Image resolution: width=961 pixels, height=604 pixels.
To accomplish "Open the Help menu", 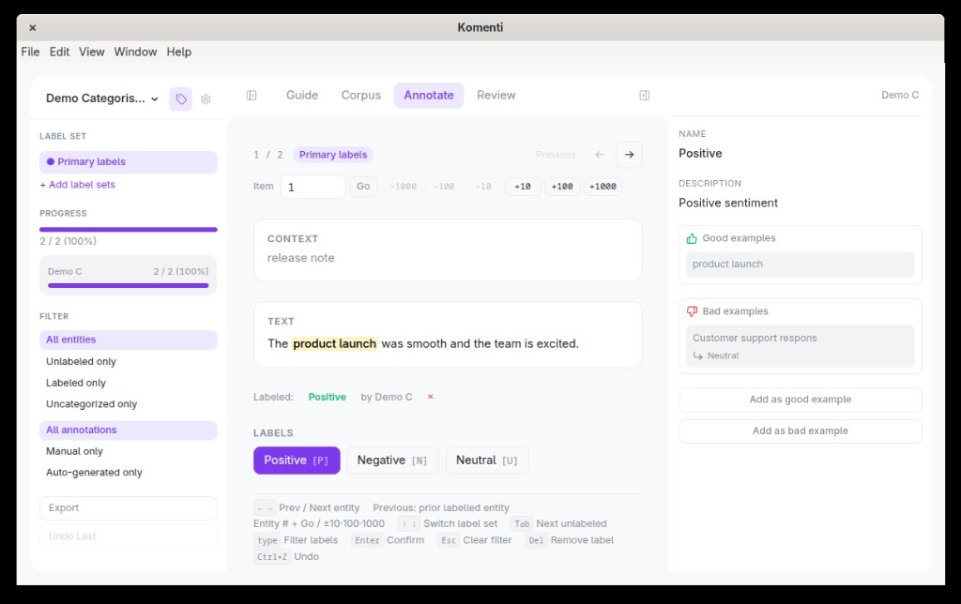I will (x=179, y=53).
